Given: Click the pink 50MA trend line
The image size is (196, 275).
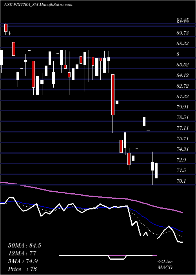Looking at the screenshot, I should click(91, 196).
